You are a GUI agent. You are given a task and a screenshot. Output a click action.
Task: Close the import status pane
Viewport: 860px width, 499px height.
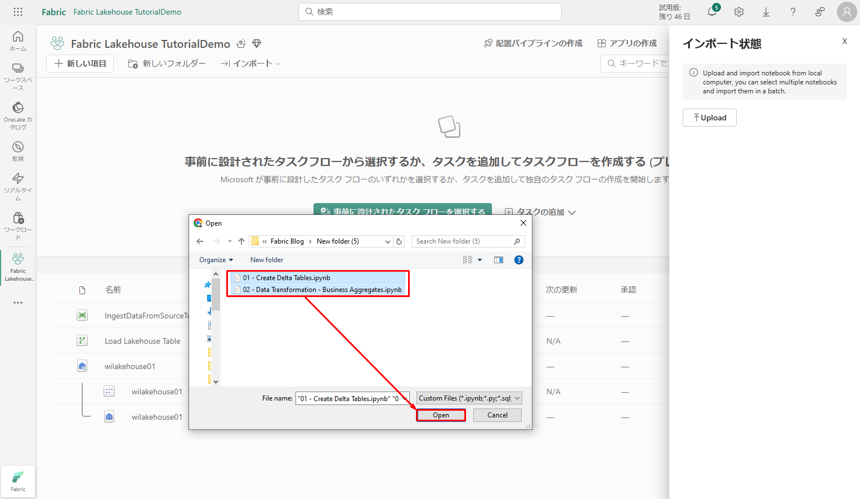point(845,41)
